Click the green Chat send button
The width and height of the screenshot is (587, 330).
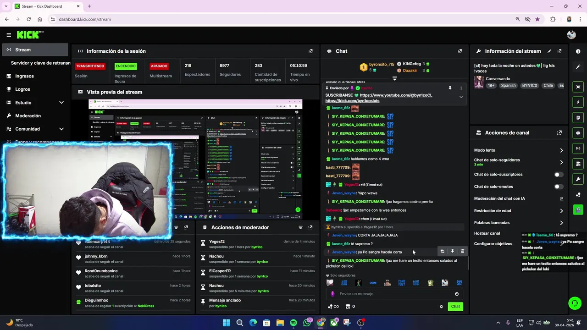click(x=455, y=307)
